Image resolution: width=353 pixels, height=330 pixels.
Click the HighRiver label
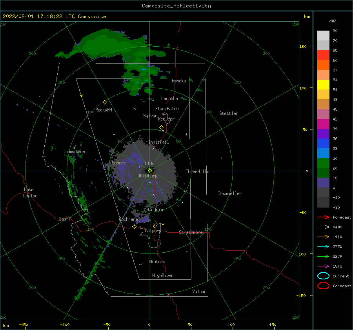[x=163, y=275]
